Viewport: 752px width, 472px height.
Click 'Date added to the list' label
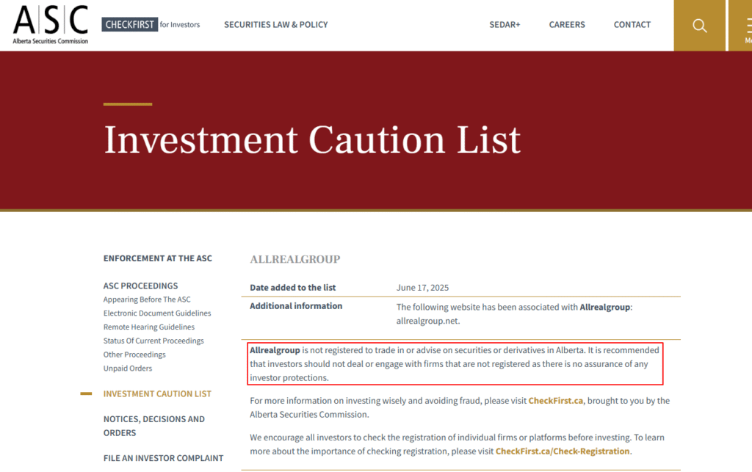[292, 288]
